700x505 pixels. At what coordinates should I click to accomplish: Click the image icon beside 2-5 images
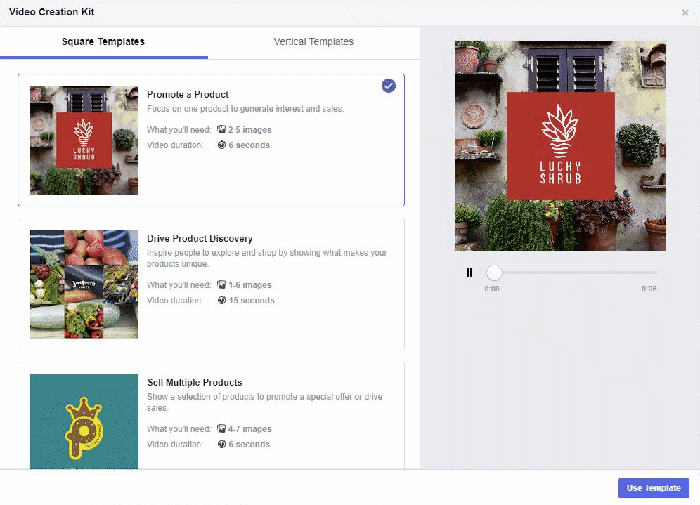[221, 129]
